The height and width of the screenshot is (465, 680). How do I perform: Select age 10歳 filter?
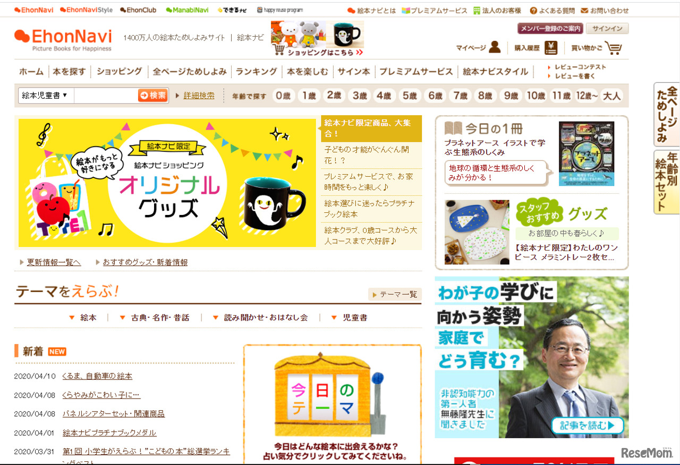coord(535,96)
